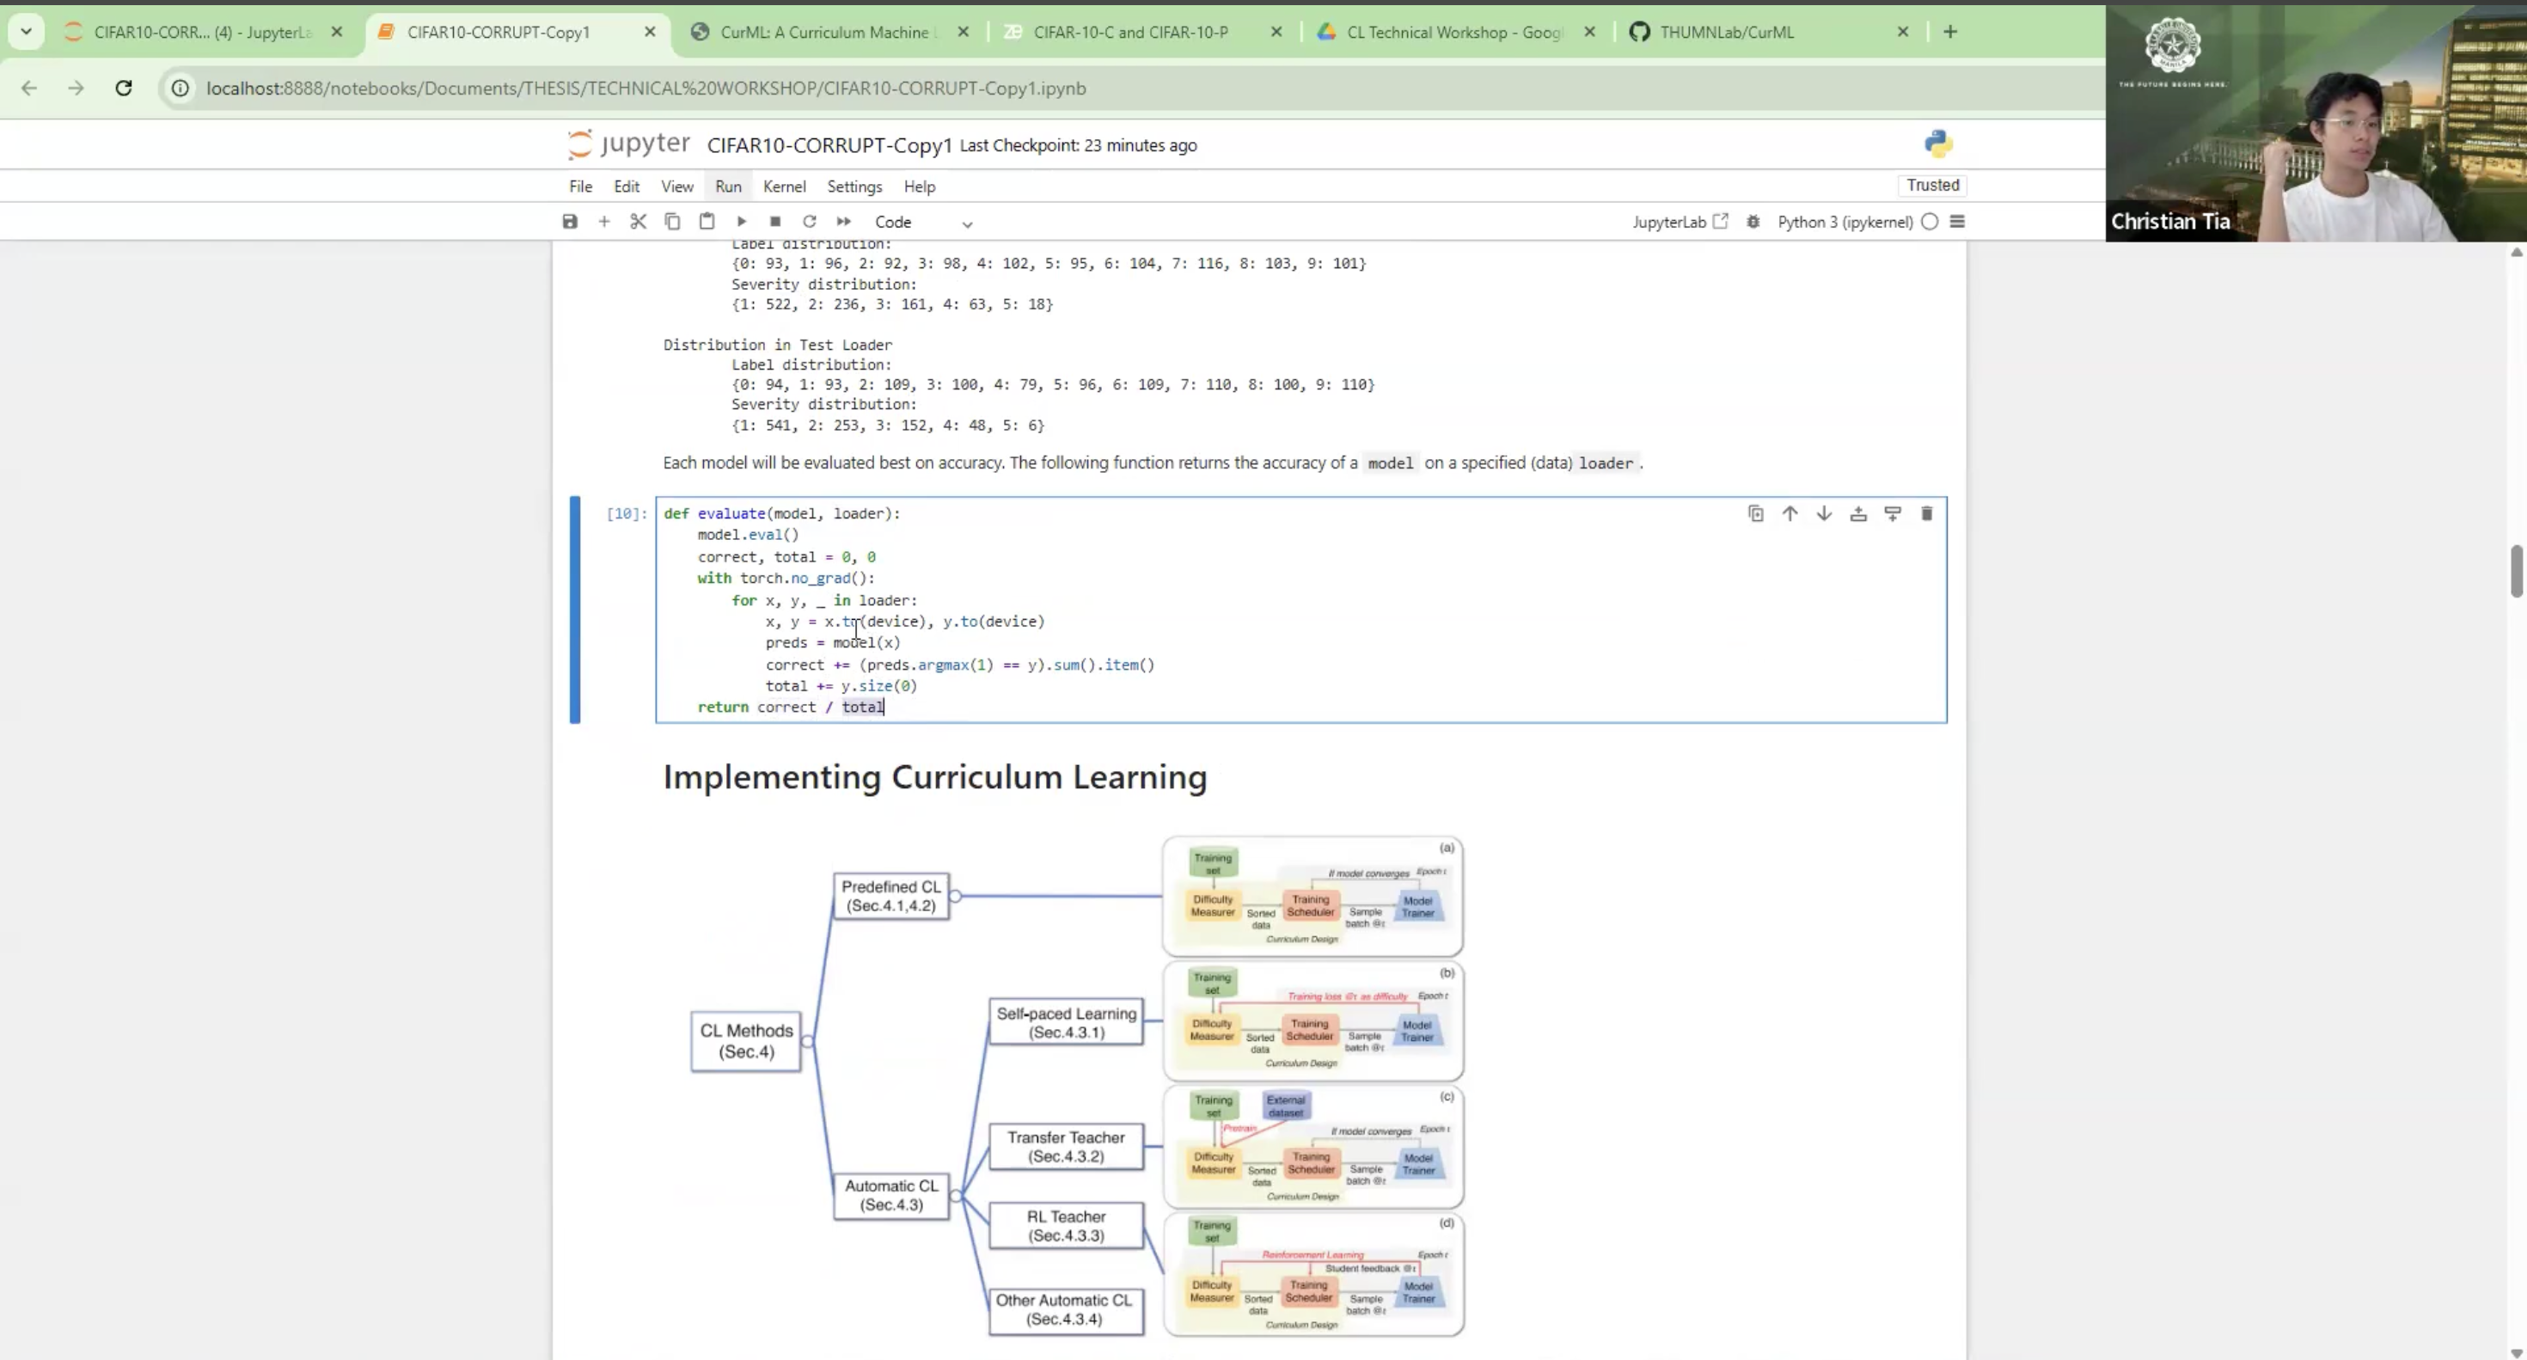Expand the browser tab search chevron

27,33
